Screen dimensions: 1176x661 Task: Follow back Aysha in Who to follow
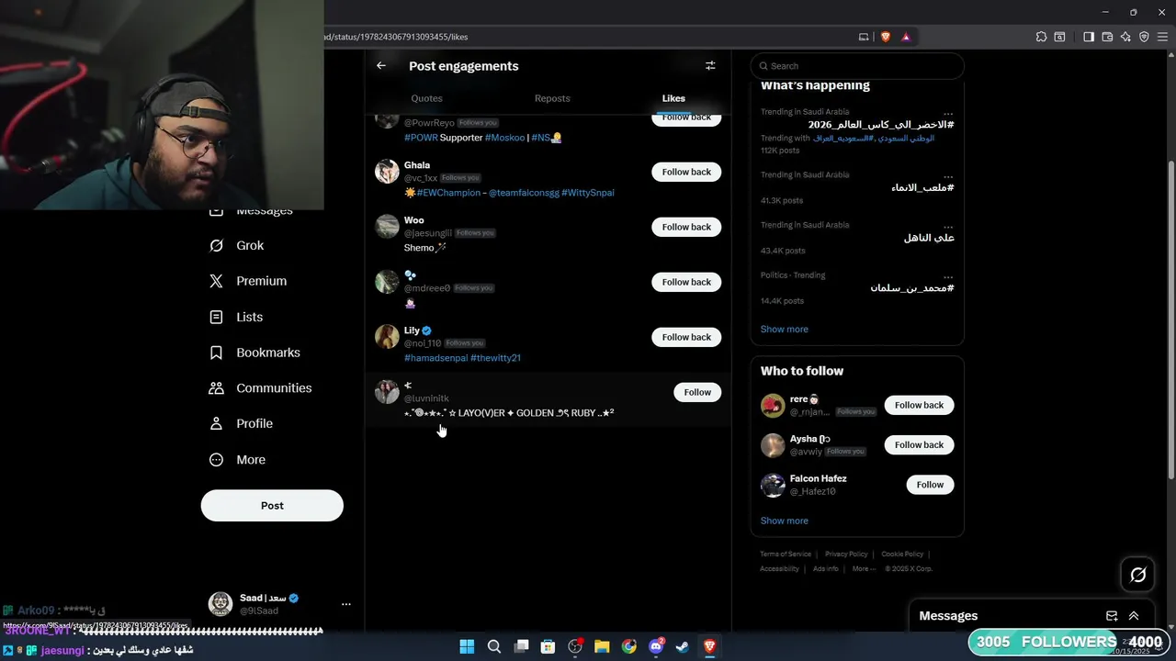pos(919,445)
